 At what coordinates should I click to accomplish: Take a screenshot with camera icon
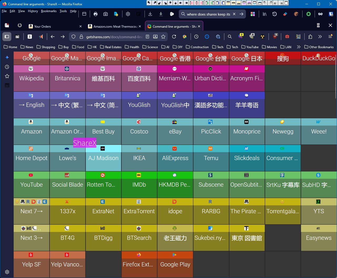click(x=106, y=14)
